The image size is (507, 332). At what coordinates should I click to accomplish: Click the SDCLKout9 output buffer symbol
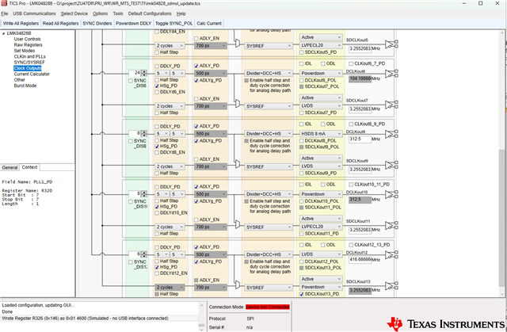(x=391, y=165)
